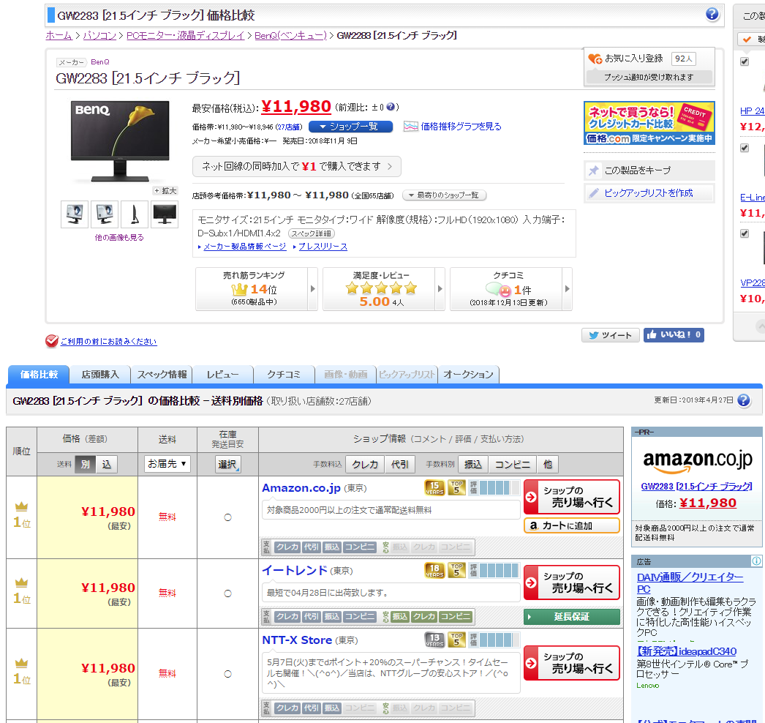Select 送料 込 toggle option
The width and height of the screenshot is (765, 723).
point(106,464)
